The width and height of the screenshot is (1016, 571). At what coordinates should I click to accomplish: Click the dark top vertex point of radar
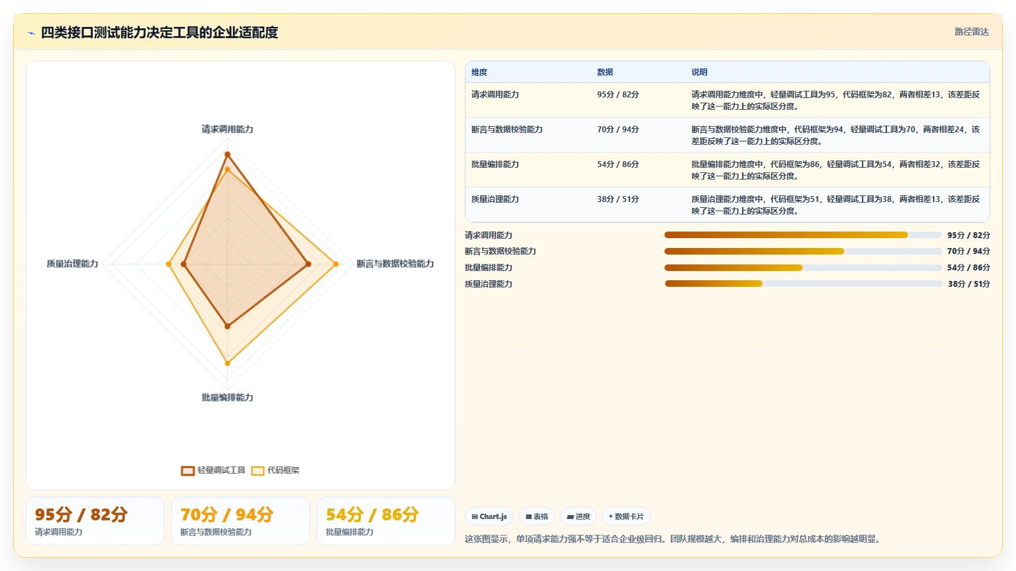pyautogui.click(x=227, y=155)
